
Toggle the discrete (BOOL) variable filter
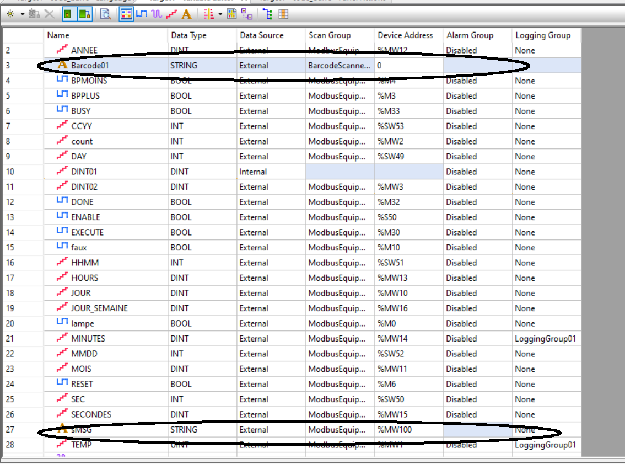142,14
